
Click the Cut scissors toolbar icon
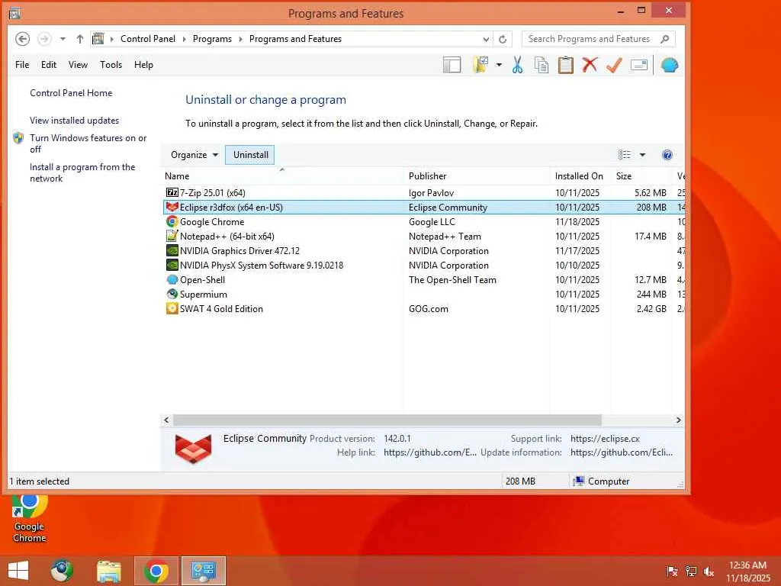(x=518, y=65)
